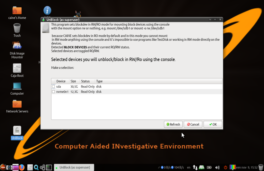
Task: Click the 'nvme0n1' device name
Action: 62,92
